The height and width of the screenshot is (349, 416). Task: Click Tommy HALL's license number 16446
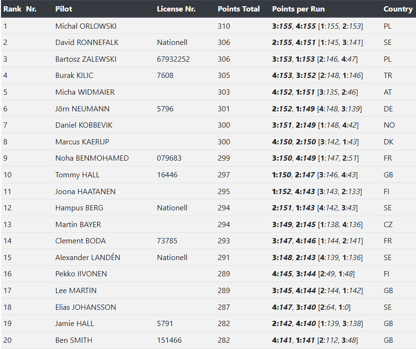click(x=167, y=175)
